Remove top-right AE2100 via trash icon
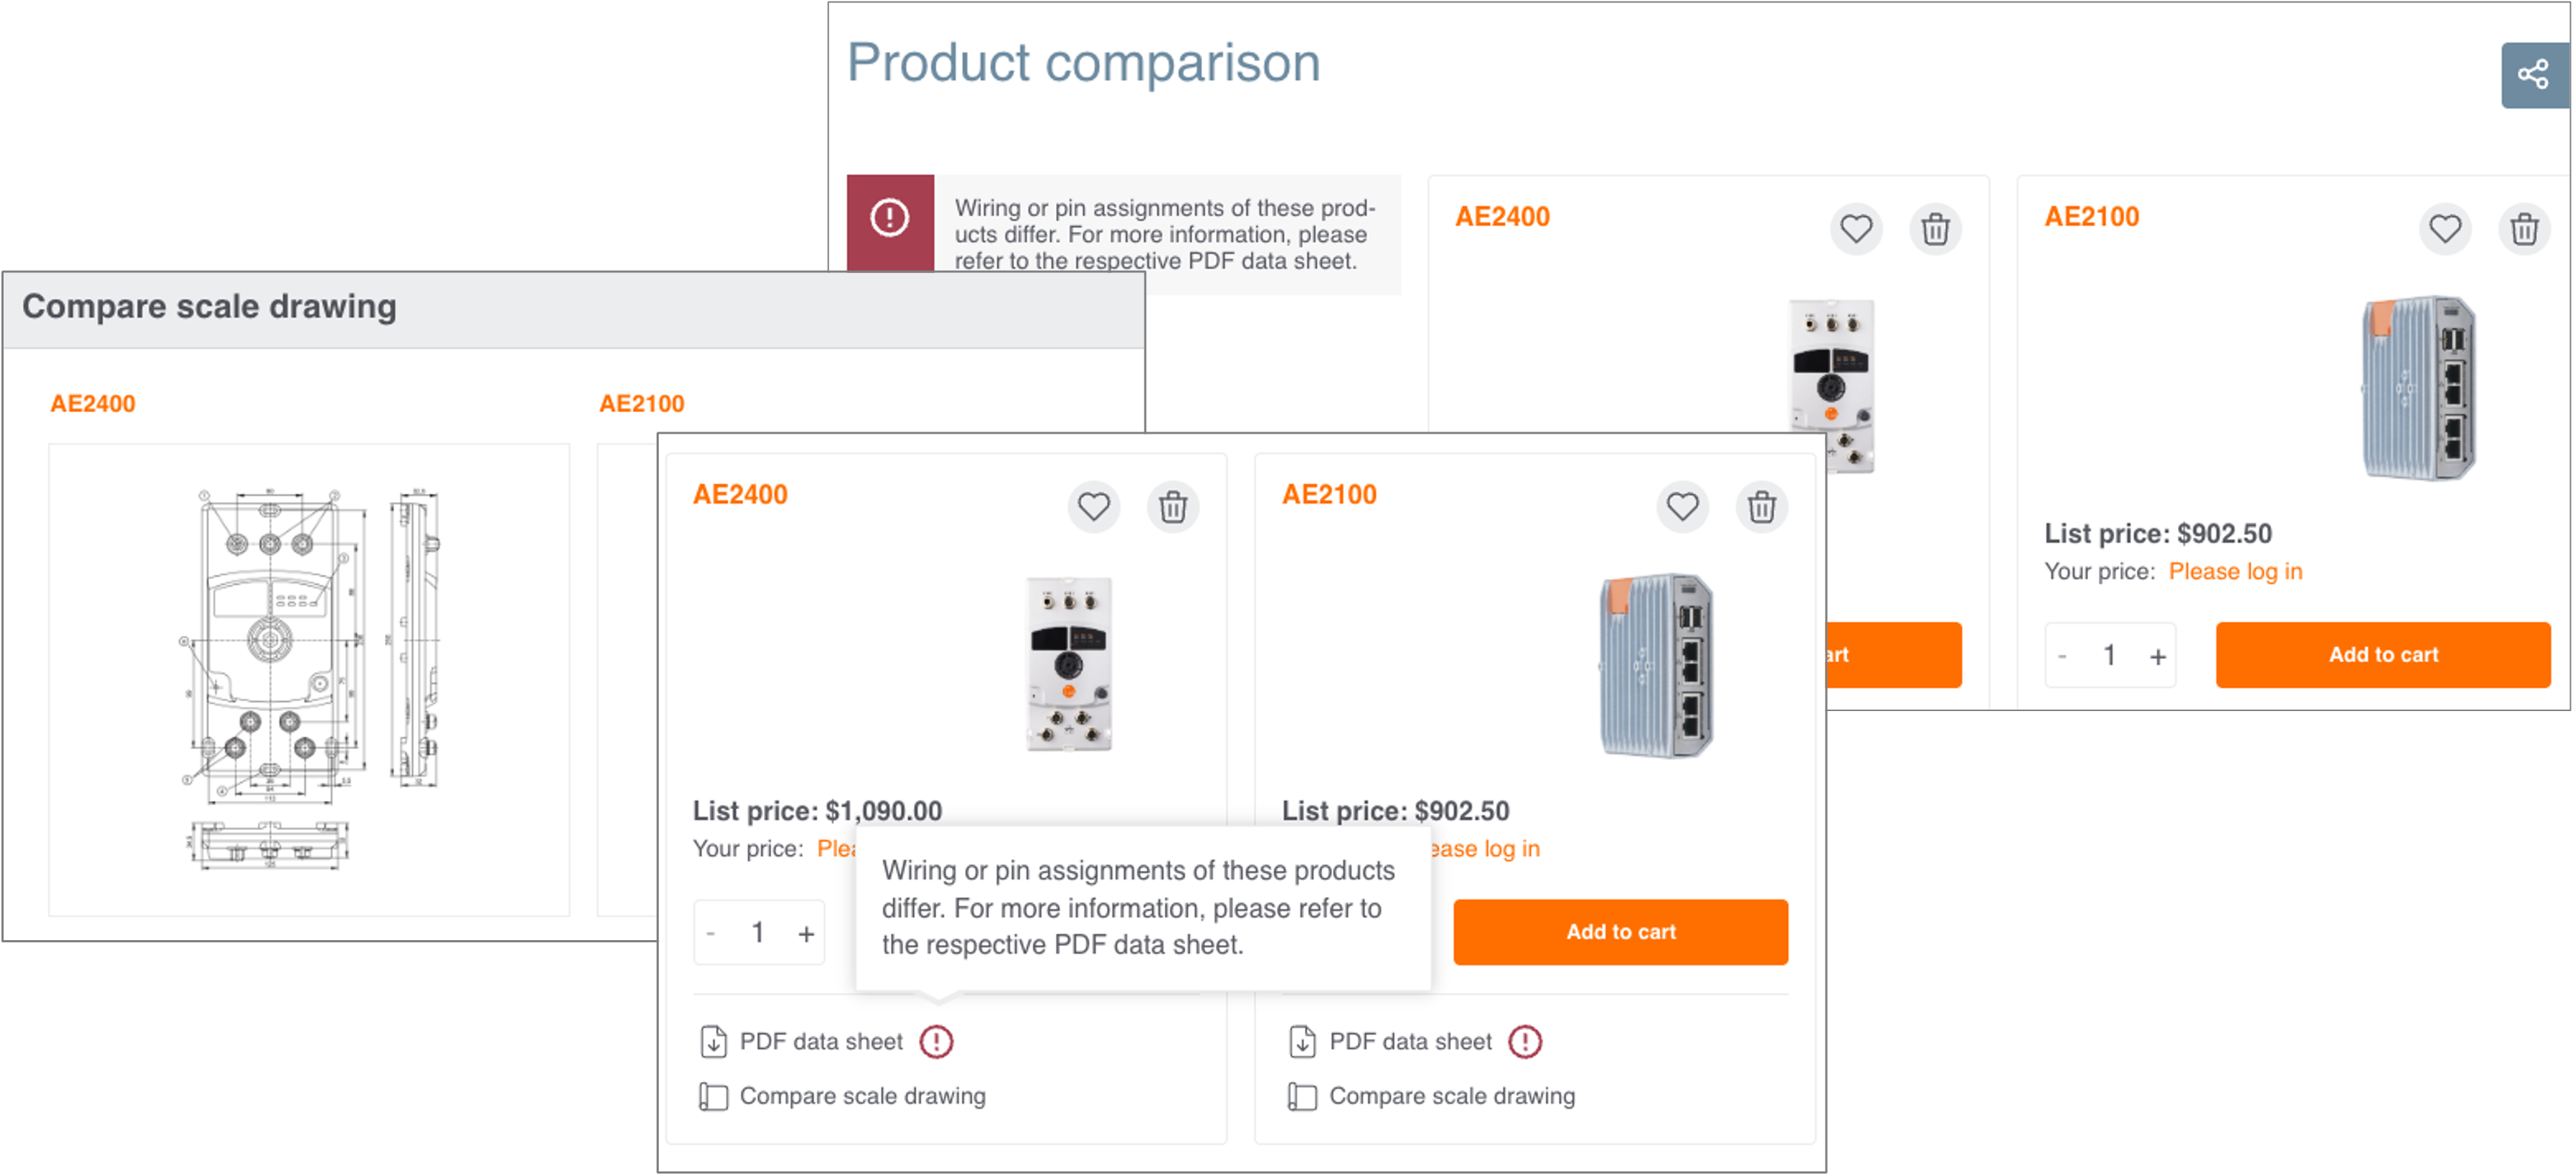Screen dimensions: 2573x1175 coord(2524,230)
